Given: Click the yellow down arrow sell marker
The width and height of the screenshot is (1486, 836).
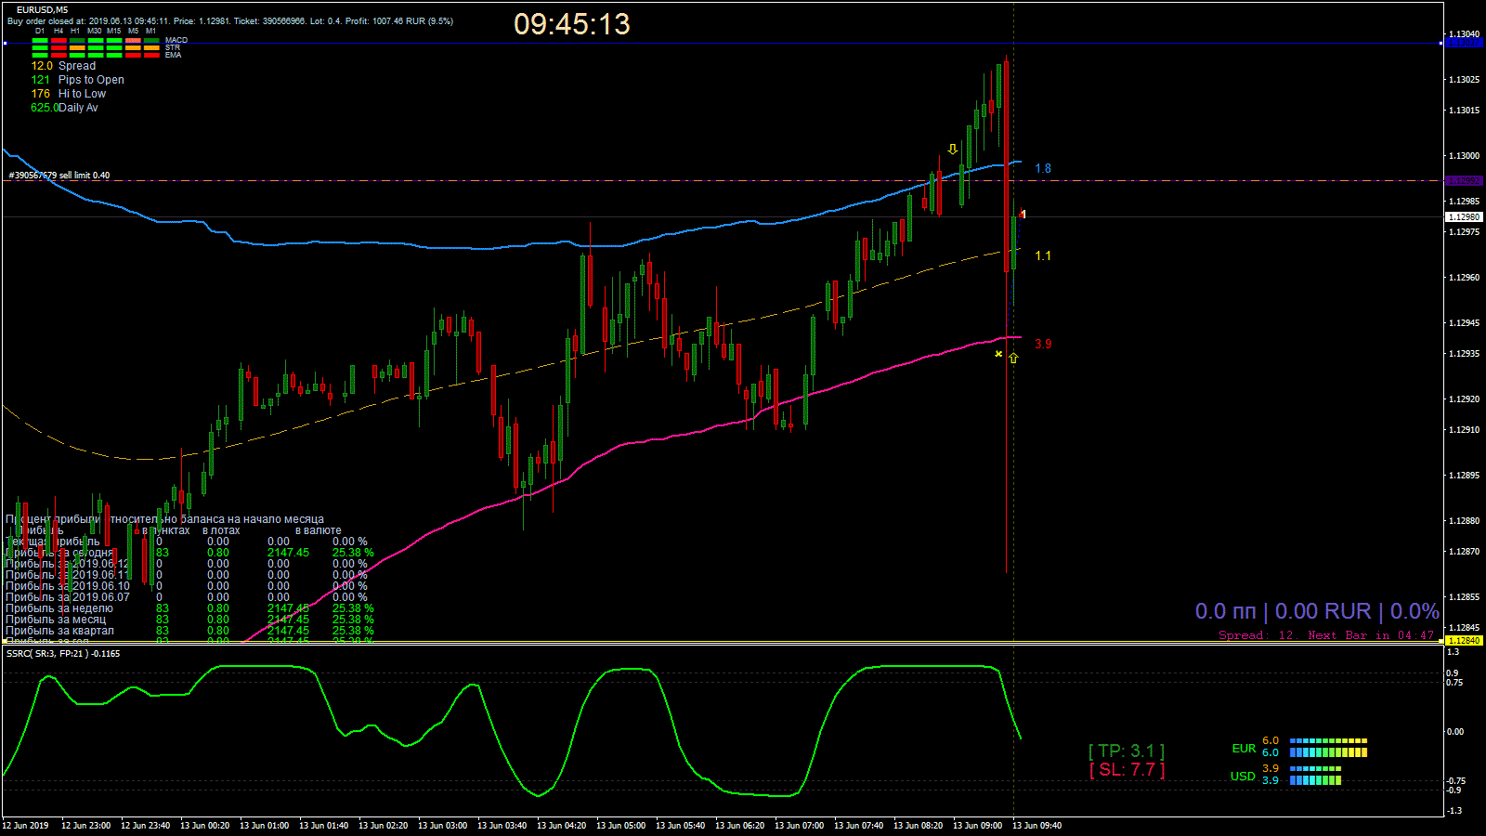Looking at the screenshot, I should point(952,149).
